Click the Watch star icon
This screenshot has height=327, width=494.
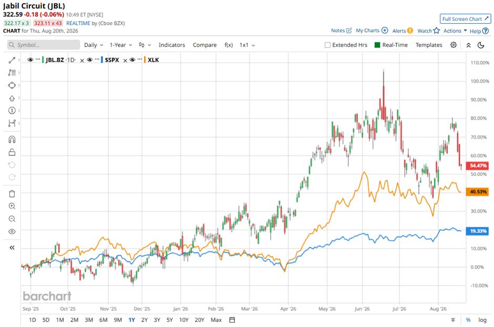pyautogui.click(x=436, y=30)
